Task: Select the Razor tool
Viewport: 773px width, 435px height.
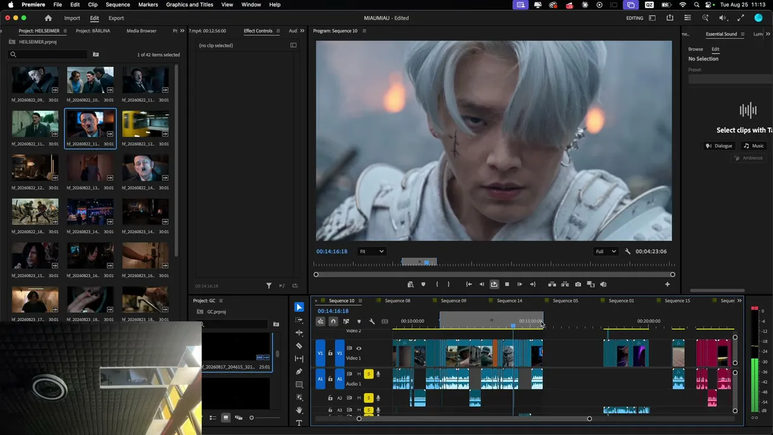Action: click(299, 346)
